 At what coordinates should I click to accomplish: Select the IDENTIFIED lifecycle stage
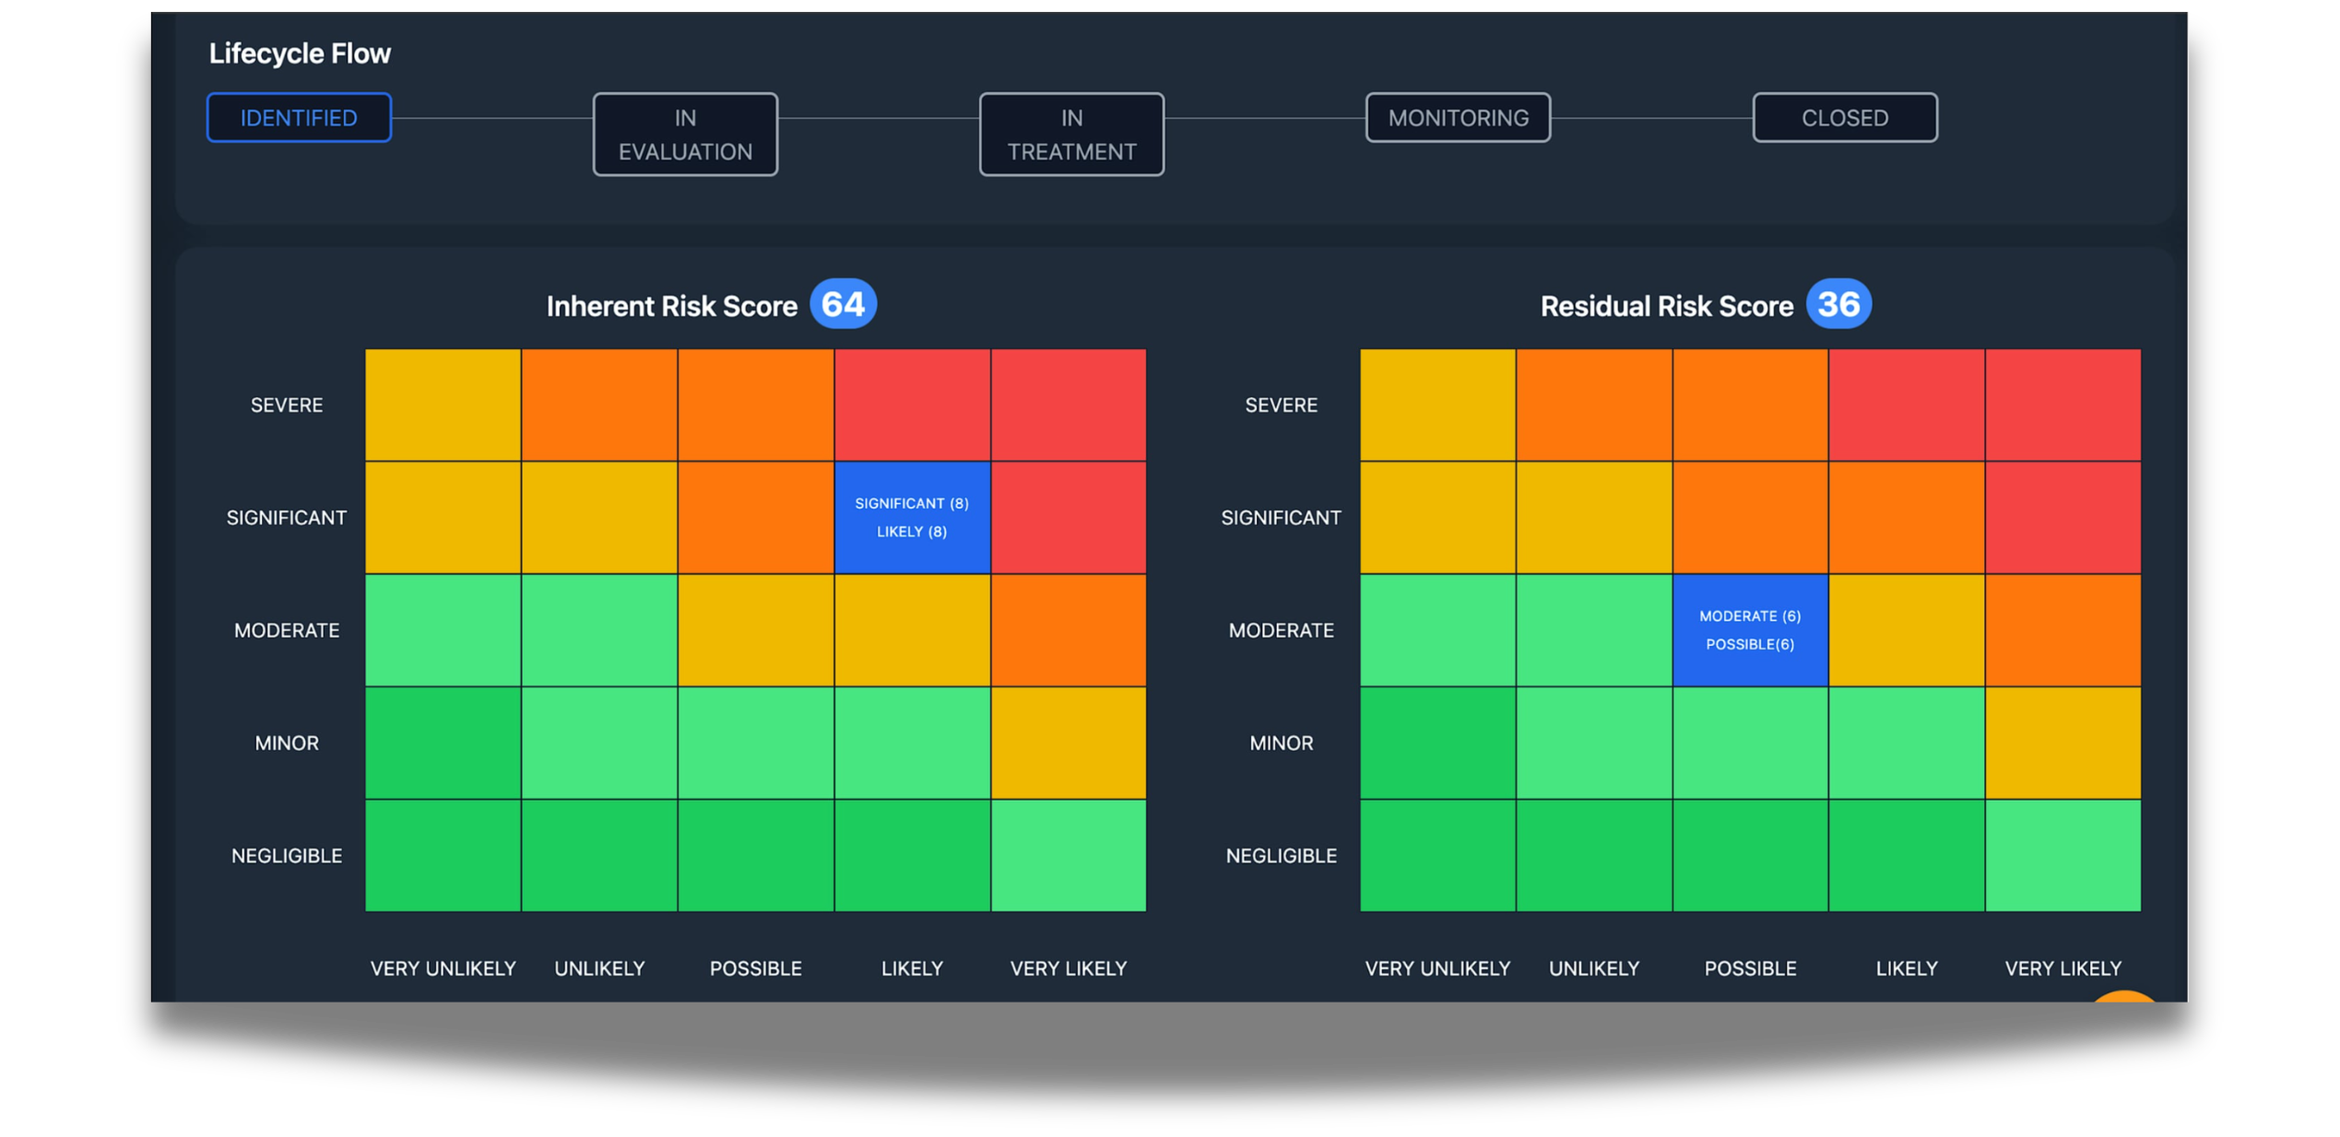point(299,118)
